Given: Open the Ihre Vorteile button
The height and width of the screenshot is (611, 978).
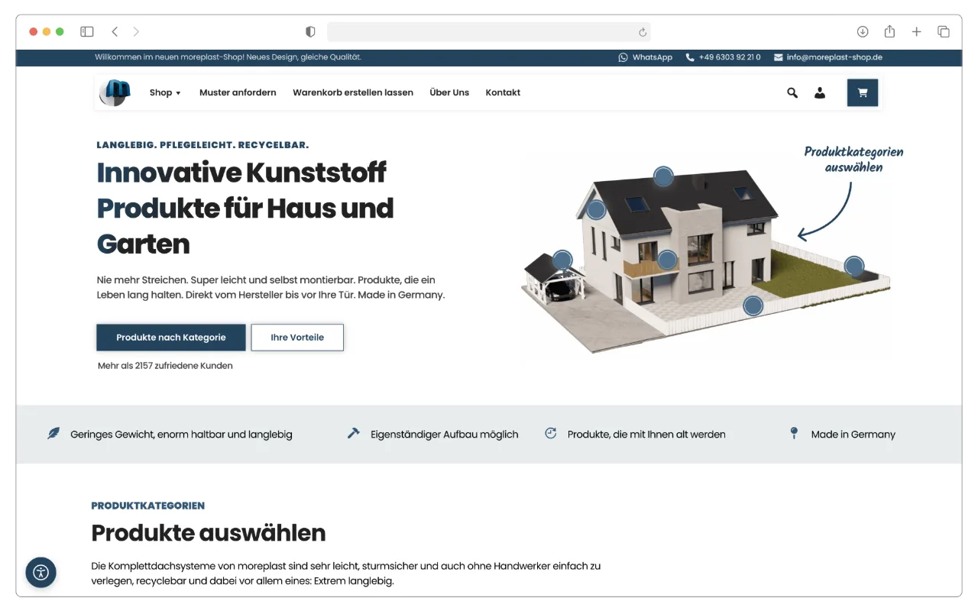Looking at the screenshot, I should point(297,337).
